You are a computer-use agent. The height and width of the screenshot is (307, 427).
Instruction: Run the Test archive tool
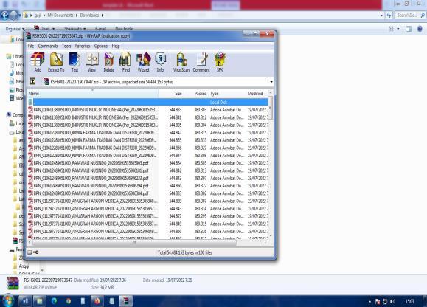point(74,62)
